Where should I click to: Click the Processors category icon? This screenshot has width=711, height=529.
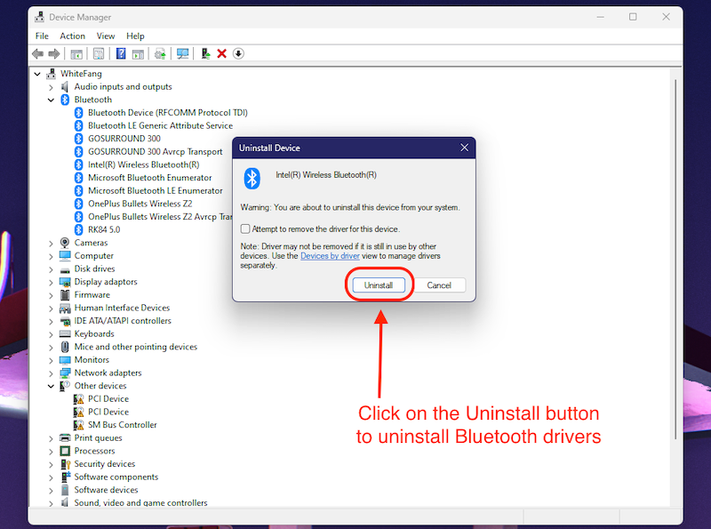[65, 451]
